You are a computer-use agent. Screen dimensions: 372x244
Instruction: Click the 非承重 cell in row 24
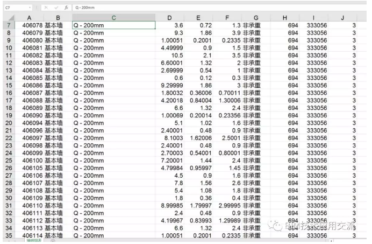coord(256,153)
